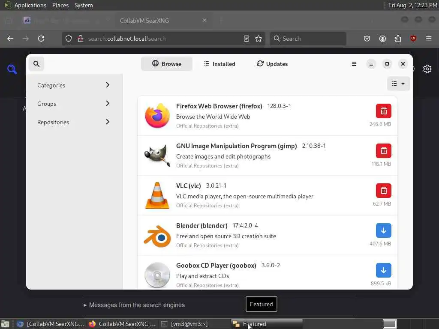Screen dimensions: 439x329
Task: Click the SearXNG blue magnifier logo
Action: click(x=12, y=69)
